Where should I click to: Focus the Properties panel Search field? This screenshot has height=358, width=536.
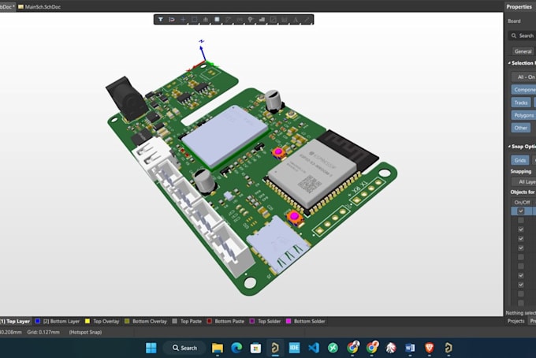pos(522,35)
